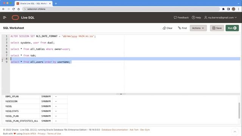242x136 pixels.
Task: Open the Help link
Action: (196, 18)
